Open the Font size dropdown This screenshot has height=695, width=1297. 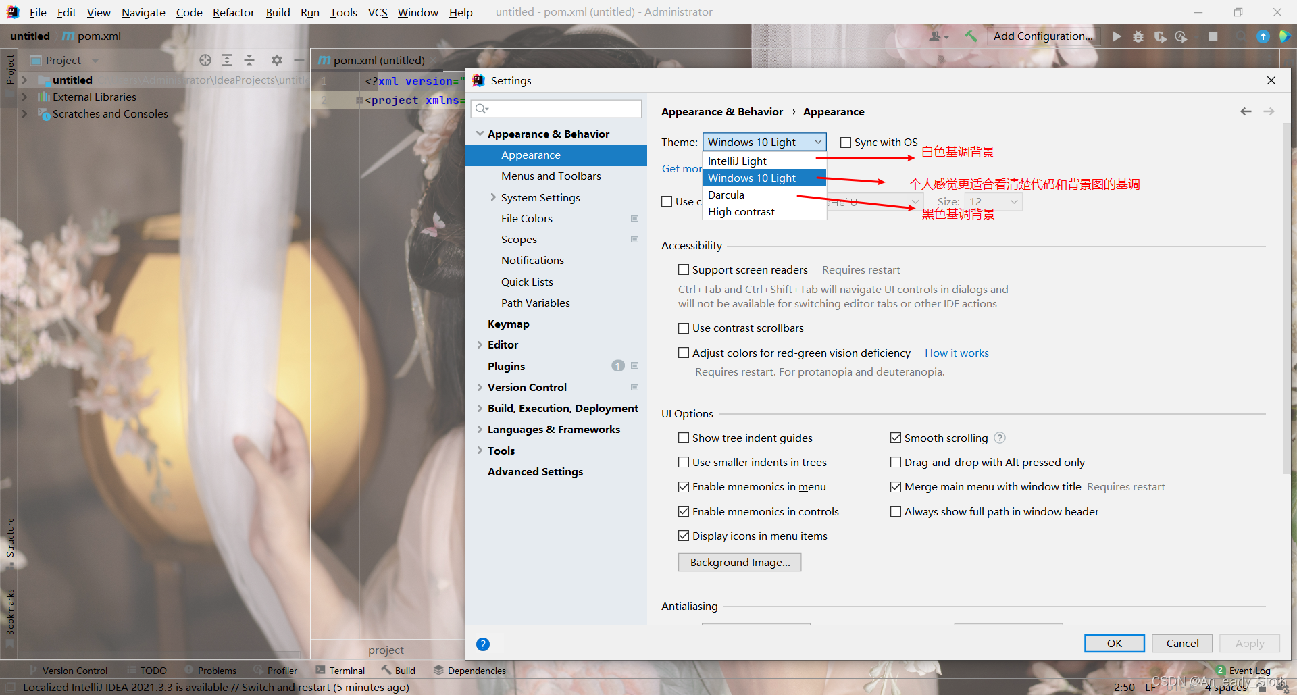993,201
